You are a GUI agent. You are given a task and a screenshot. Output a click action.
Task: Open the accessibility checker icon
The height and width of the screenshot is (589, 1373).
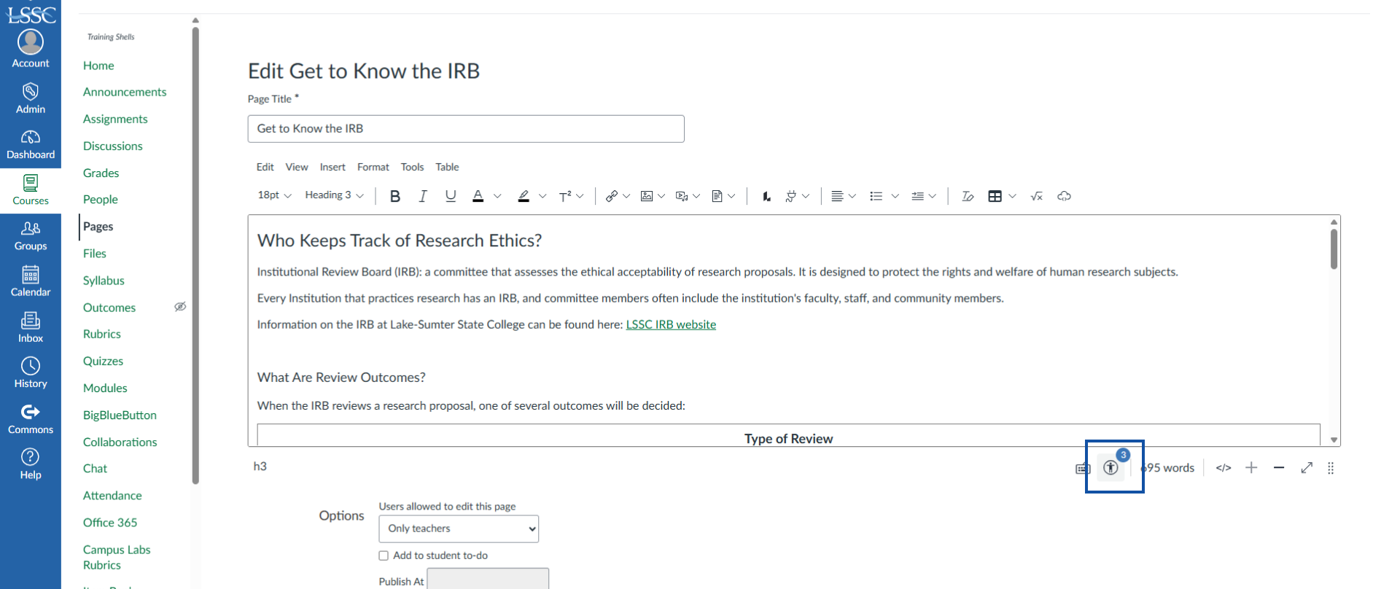[x=1111, y=468]
